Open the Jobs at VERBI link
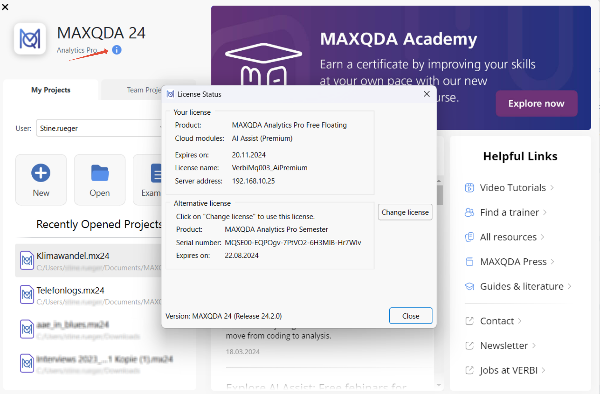This screenshot has width=600, height=394. pyautogui.click(x=508, y=370)
